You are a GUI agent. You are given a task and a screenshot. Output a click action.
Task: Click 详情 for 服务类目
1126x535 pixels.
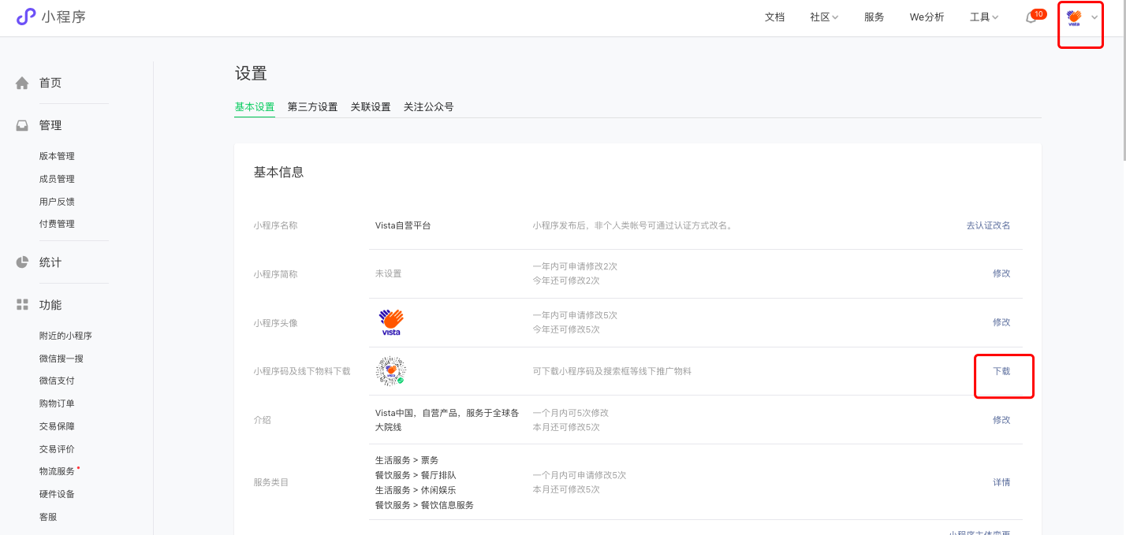1001,482
